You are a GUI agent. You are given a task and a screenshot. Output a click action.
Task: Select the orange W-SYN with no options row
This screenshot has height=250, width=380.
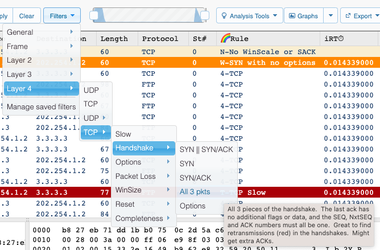(190, 63)
